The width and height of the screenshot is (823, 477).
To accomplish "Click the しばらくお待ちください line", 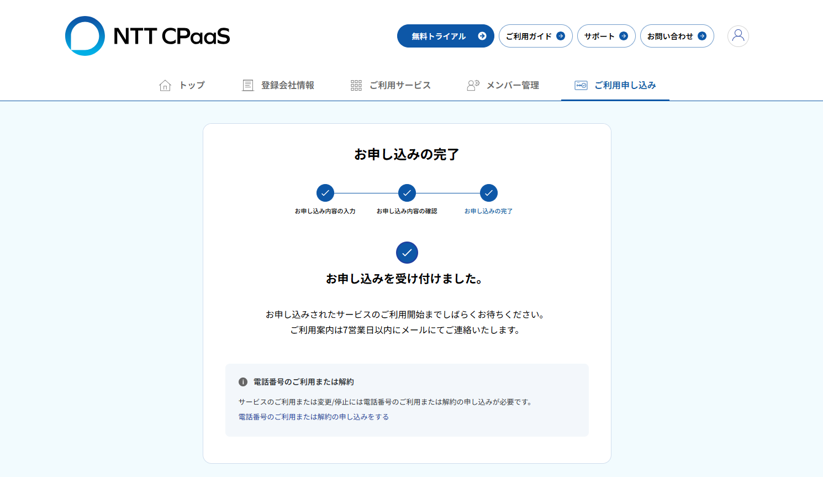I will 407,314.
